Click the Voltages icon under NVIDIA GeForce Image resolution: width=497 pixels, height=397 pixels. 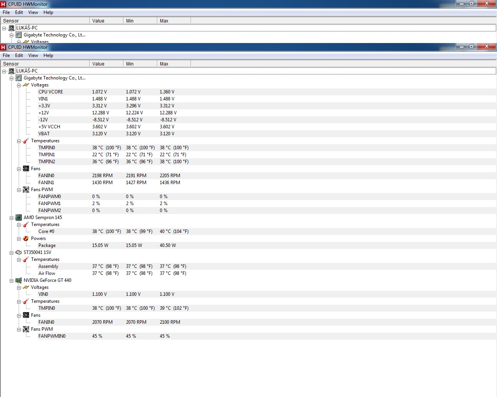click(x=26, y=287)
